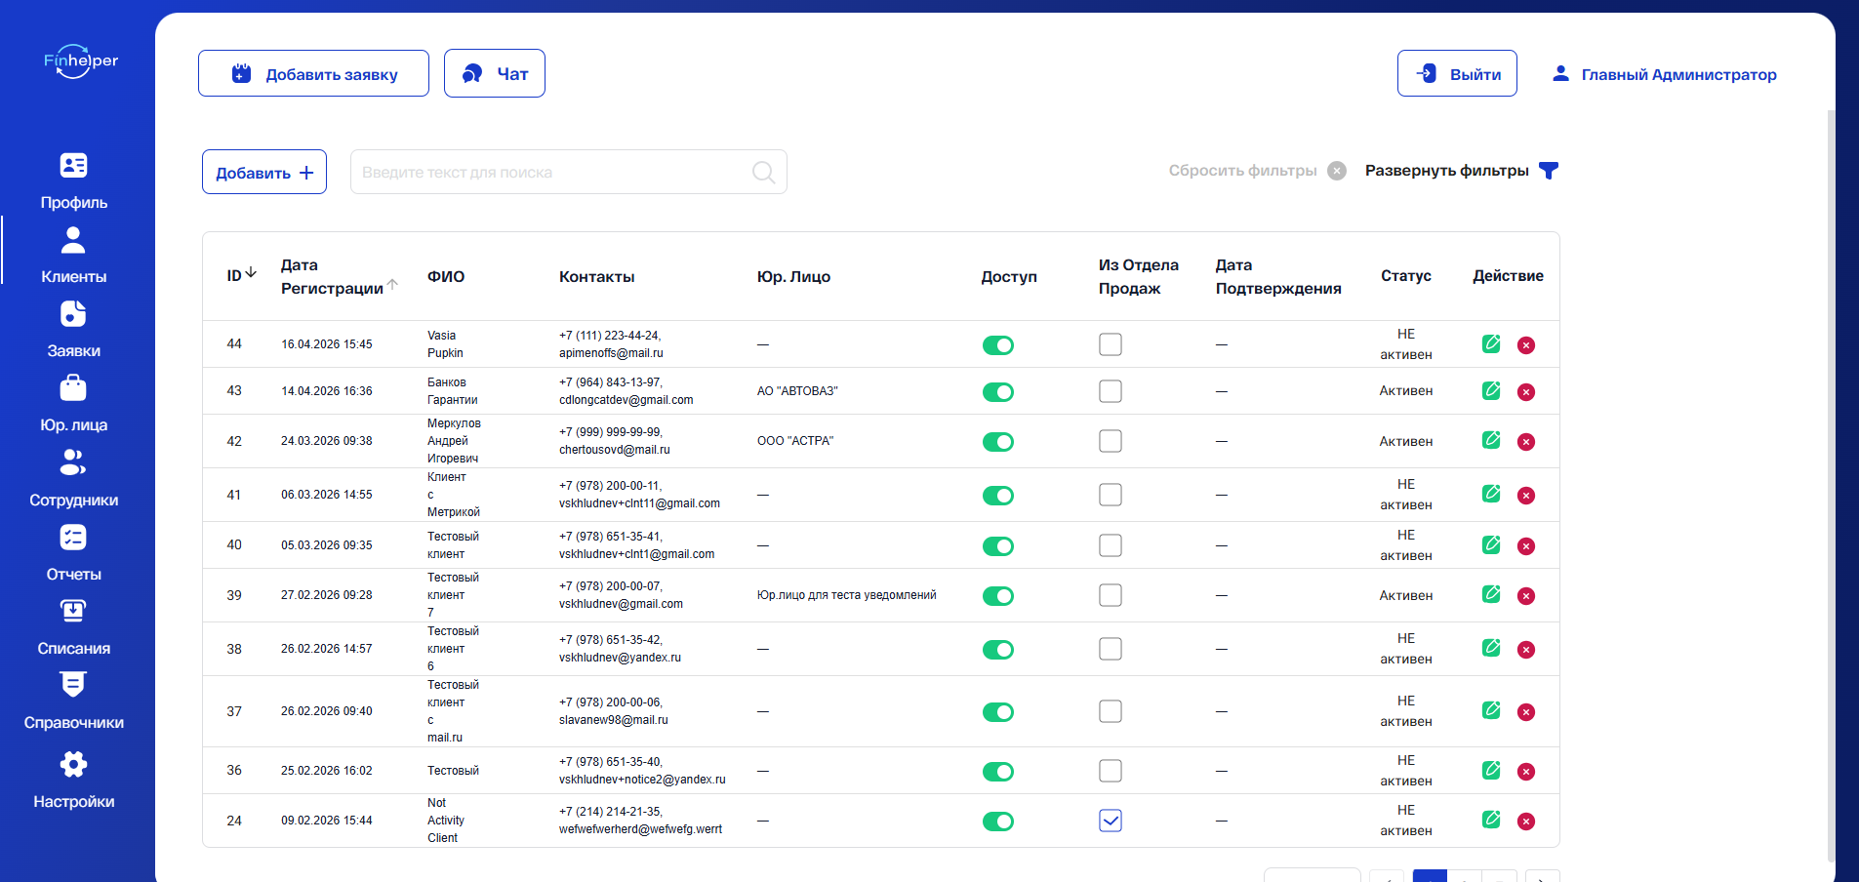This screenshot has width=1859, height=882.
Task: Delete client Банков Гарантии
Action: coord(1526,392)
